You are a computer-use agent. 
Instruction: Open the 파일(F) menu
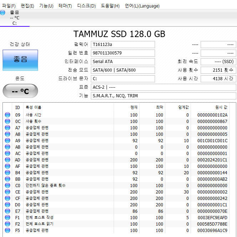[9, 6]
